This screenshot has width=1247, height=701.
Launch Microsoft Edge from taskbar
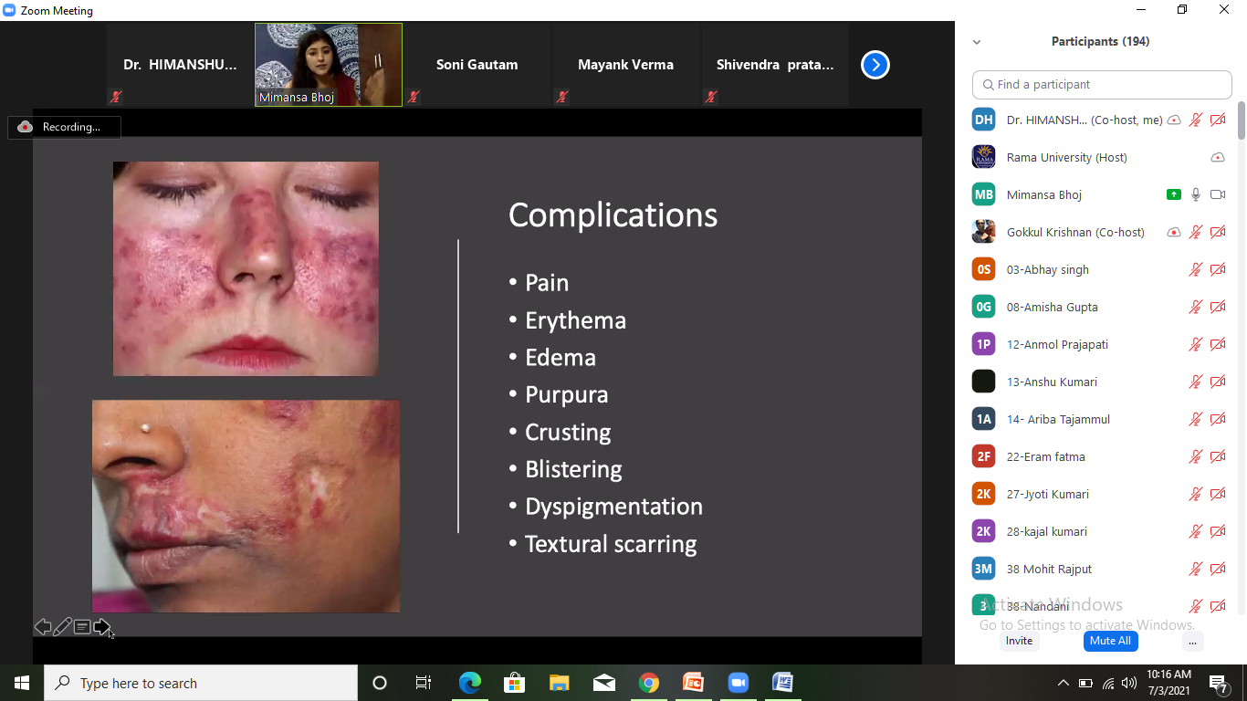[x=469, y=683]
